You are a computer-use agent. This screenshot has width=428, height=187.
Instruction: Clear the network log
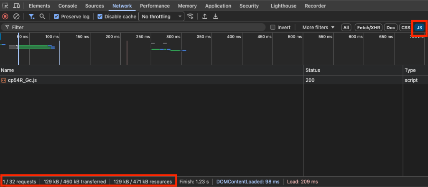click(16, 17)
